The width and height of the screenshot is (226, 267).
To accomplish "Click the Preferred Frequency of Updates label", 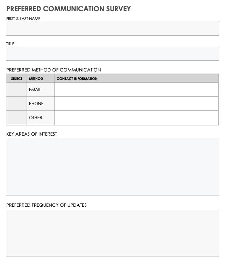I will (47, 205).
